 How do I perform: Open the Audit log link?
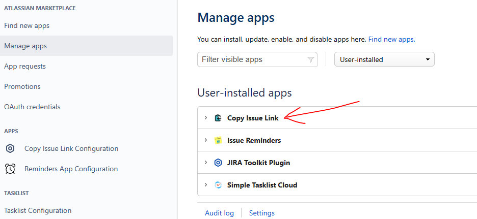(219, 213)
